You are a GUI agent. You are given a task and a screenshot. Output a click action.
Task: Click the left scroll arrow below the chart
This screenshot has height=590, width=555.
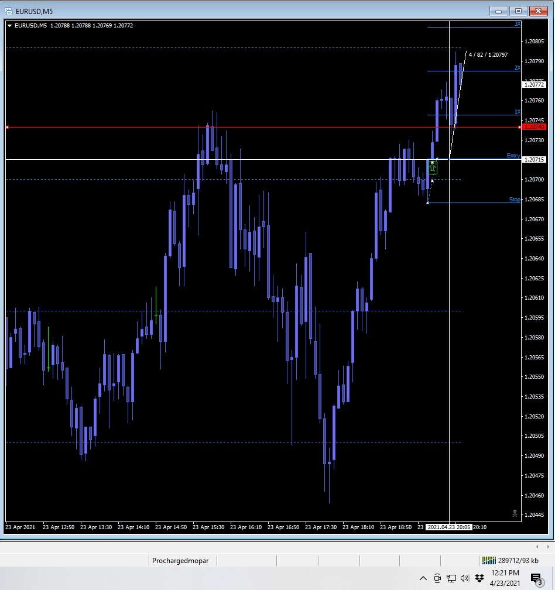537,547
